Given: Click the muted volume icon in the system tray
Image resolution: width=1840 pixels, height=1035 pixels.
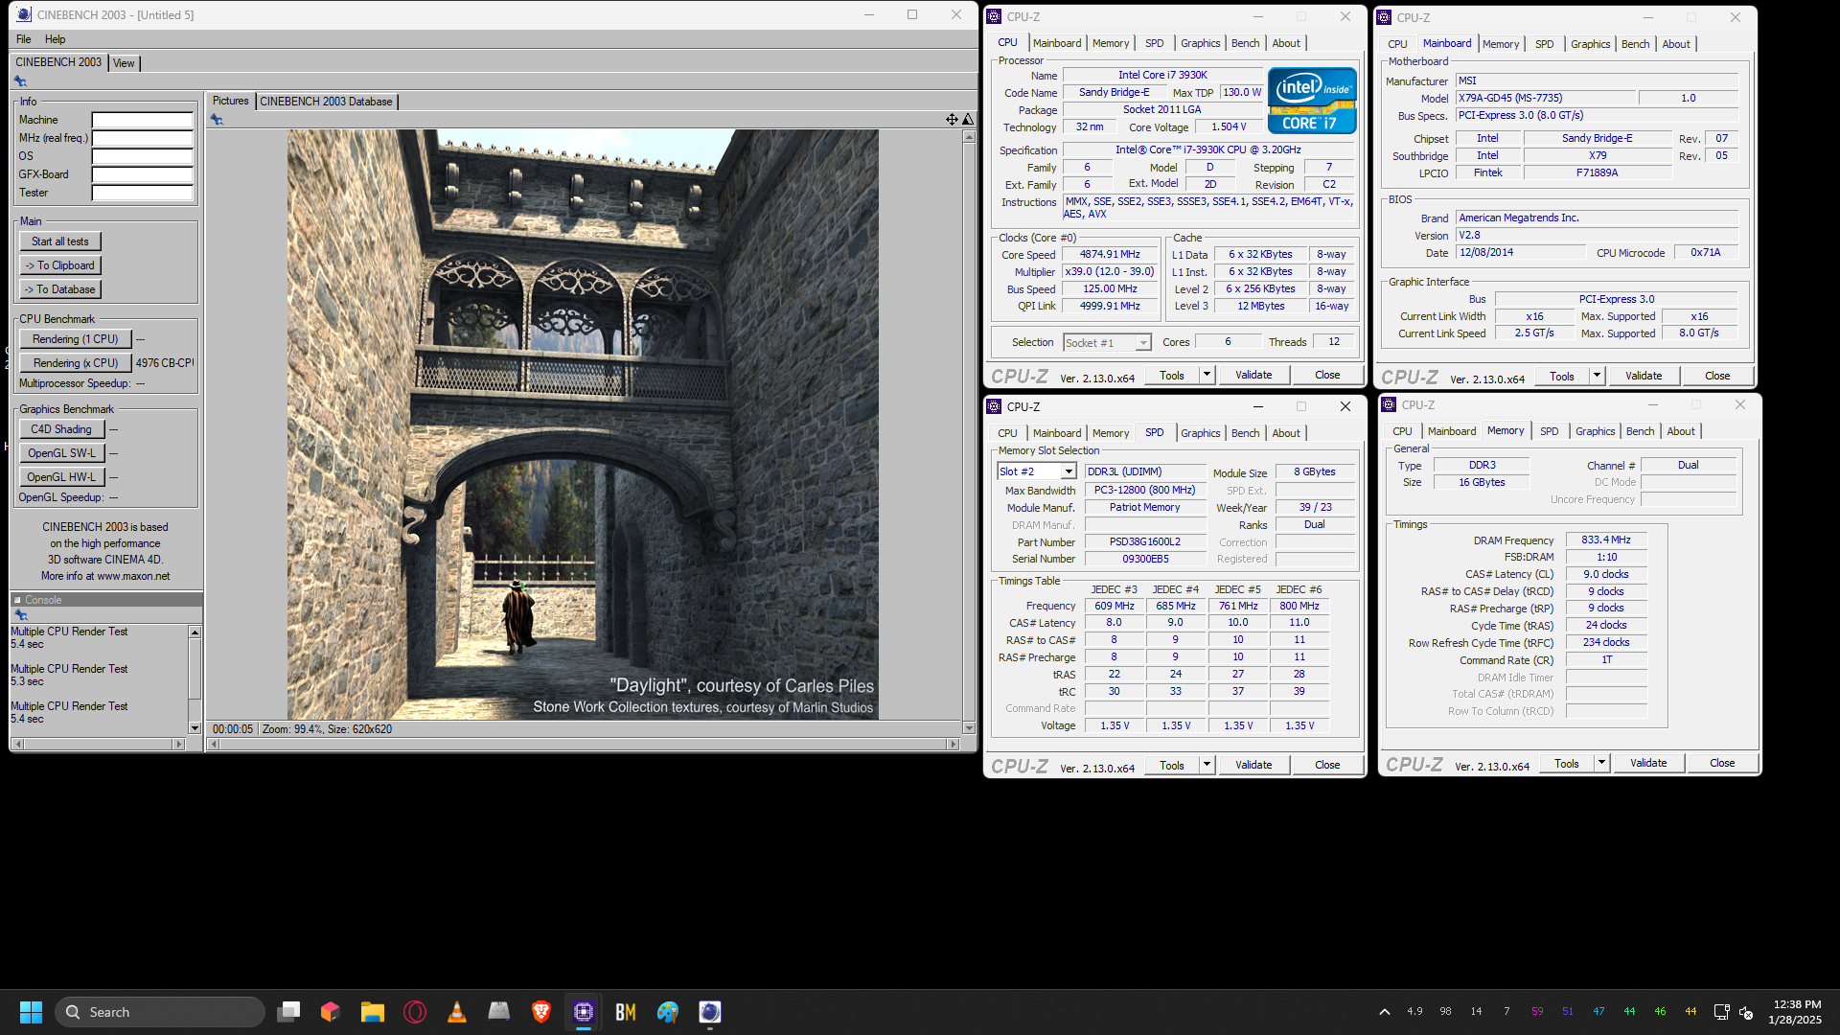Looking at the screenshot, I should [1746, 1012].
